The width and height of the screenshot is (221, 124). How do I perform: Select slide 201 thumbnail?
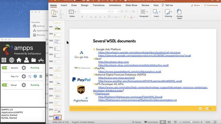click(x=58, y=96)
